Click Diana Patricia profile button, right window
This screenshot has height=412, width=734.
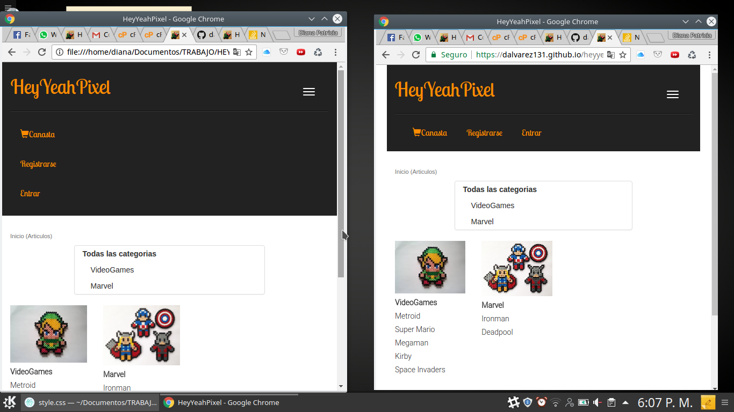point(692,36)
